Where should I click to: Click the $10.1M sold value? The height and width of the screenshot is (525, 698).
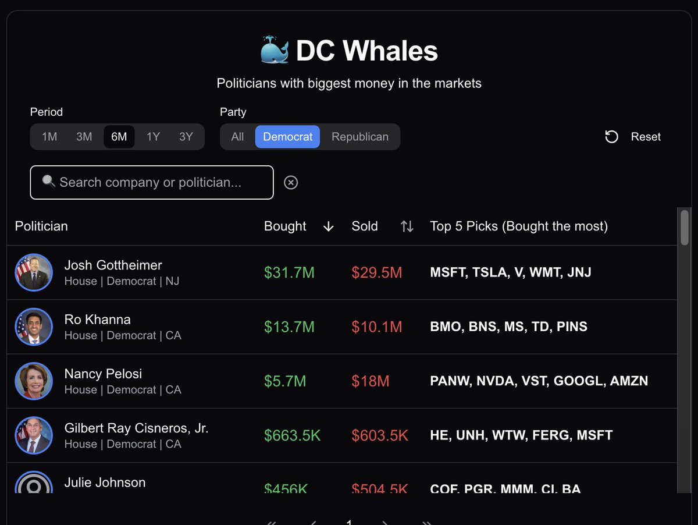(377, 327)
